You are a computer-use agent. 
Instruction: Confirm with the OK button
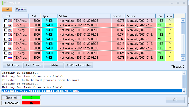tap(175, 100)
